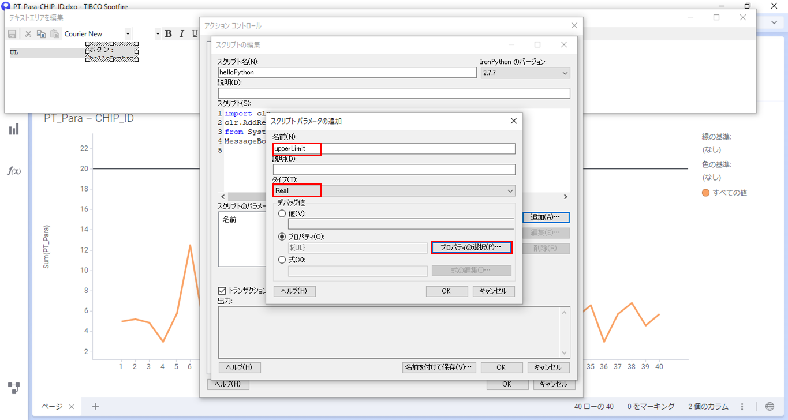788x420 pixels.
Task: Click the 追加(A) add parameter button
Action: click(x=546, y=217)
